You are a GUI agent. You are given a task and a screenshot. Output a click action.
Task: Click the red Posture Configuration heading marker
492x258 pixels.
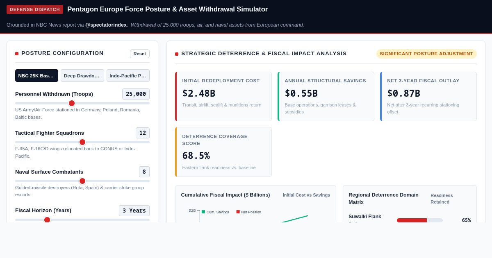[17, 54]
